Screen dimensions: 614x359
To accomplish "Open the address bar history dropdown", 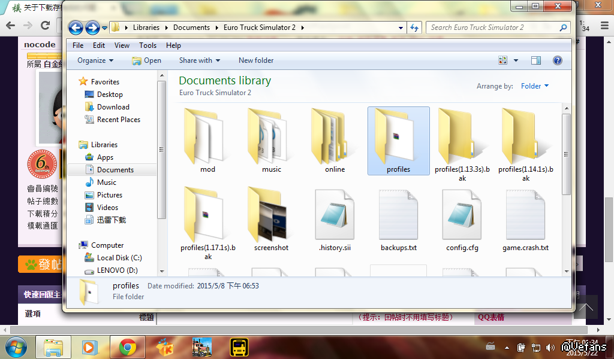I will point(401,28).
